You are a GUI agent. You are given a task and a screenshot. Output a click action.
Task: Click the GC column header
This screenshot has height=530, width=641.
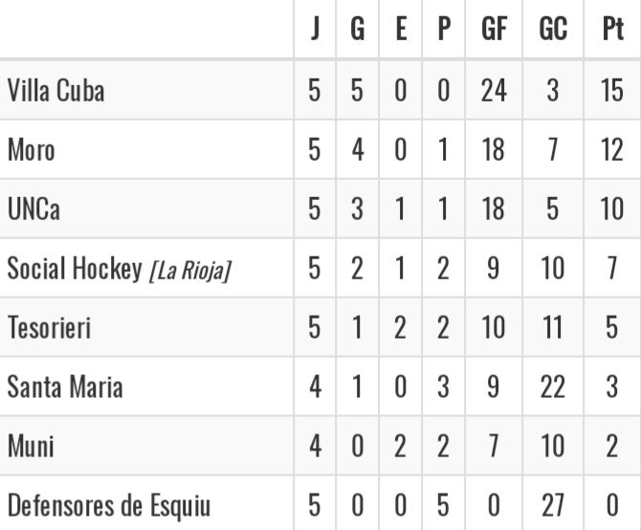[552, 30]
